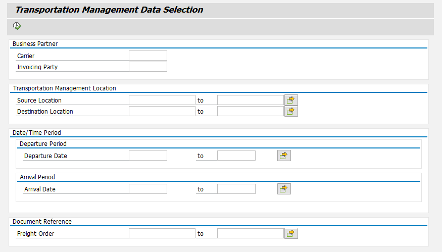Click the Execute clock icon in toolbar
Screen dimensions: 442x252
(17, 26)
